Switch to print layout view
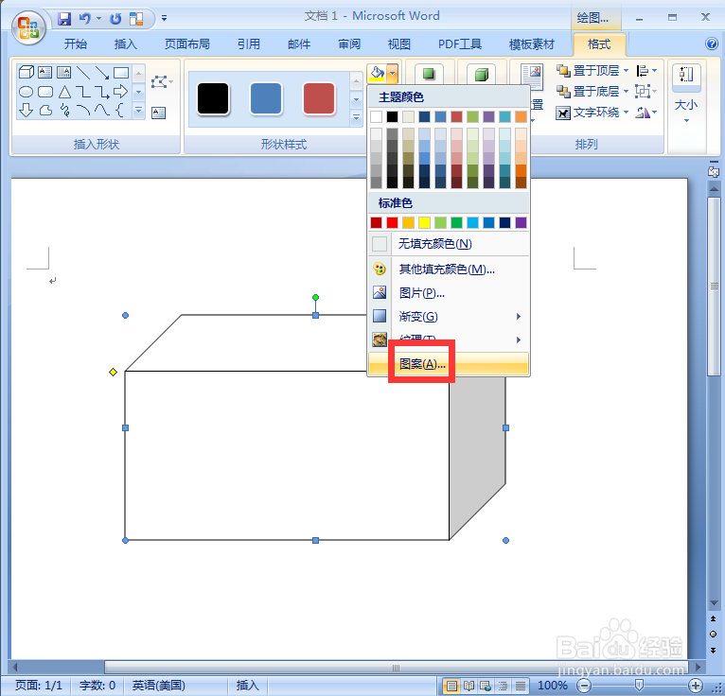The height and width of the screenshot is (696, 725). coord(451,686)
